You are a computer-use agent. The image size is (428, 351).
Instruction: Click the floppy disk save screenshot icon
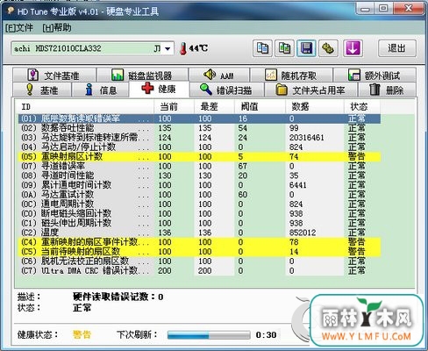point(306,48)
